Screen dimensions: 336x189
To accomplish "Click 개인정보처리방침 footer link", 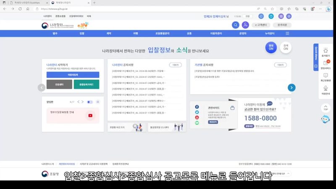I will (x=67, y=164).
